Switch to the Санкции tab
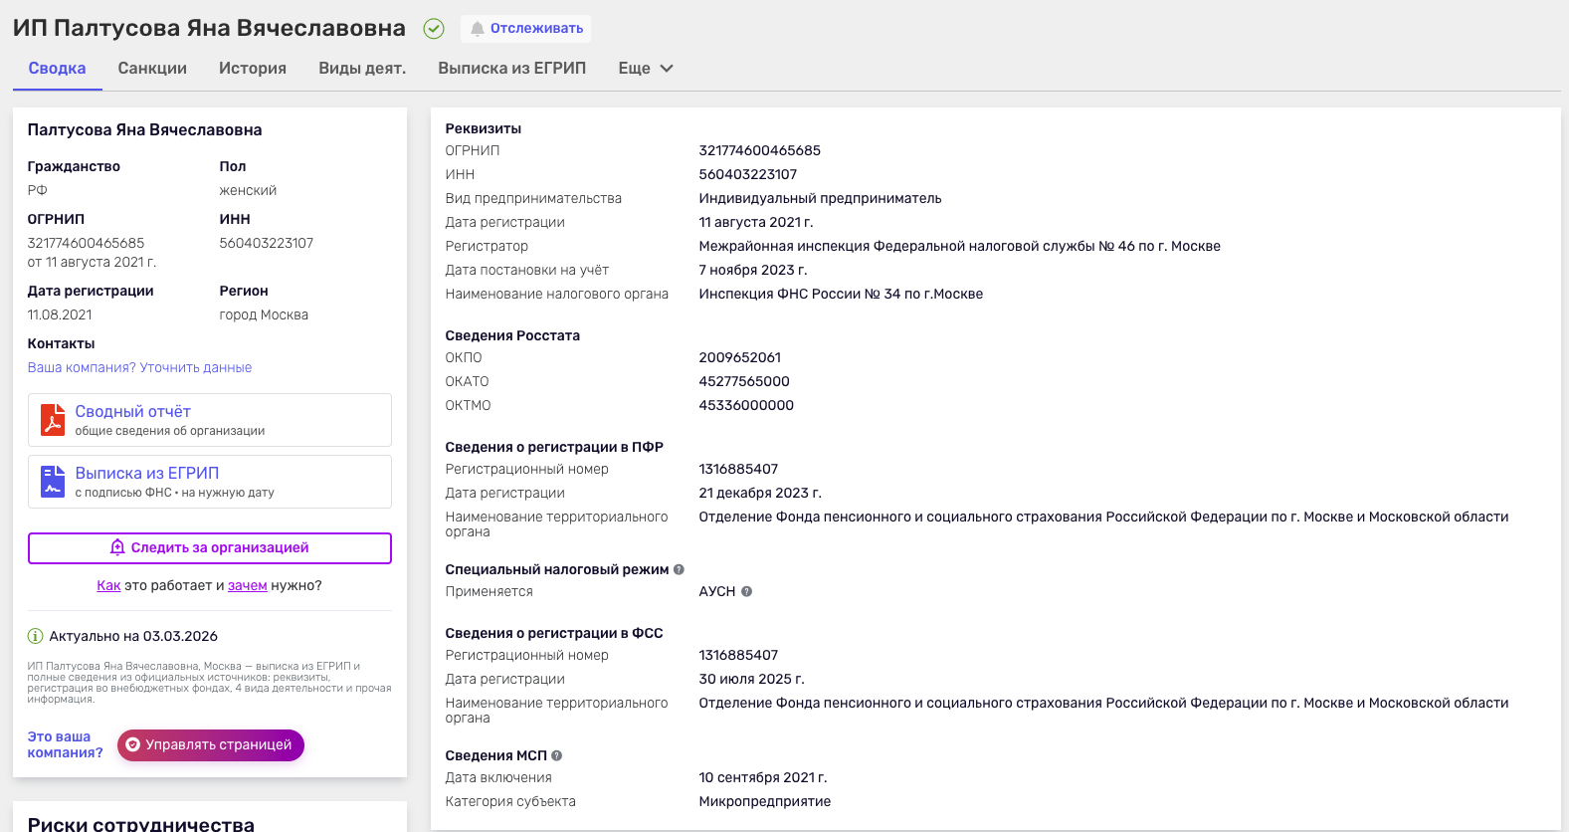Viewport: 1569px width, 832px height. (x=152, y=69)
